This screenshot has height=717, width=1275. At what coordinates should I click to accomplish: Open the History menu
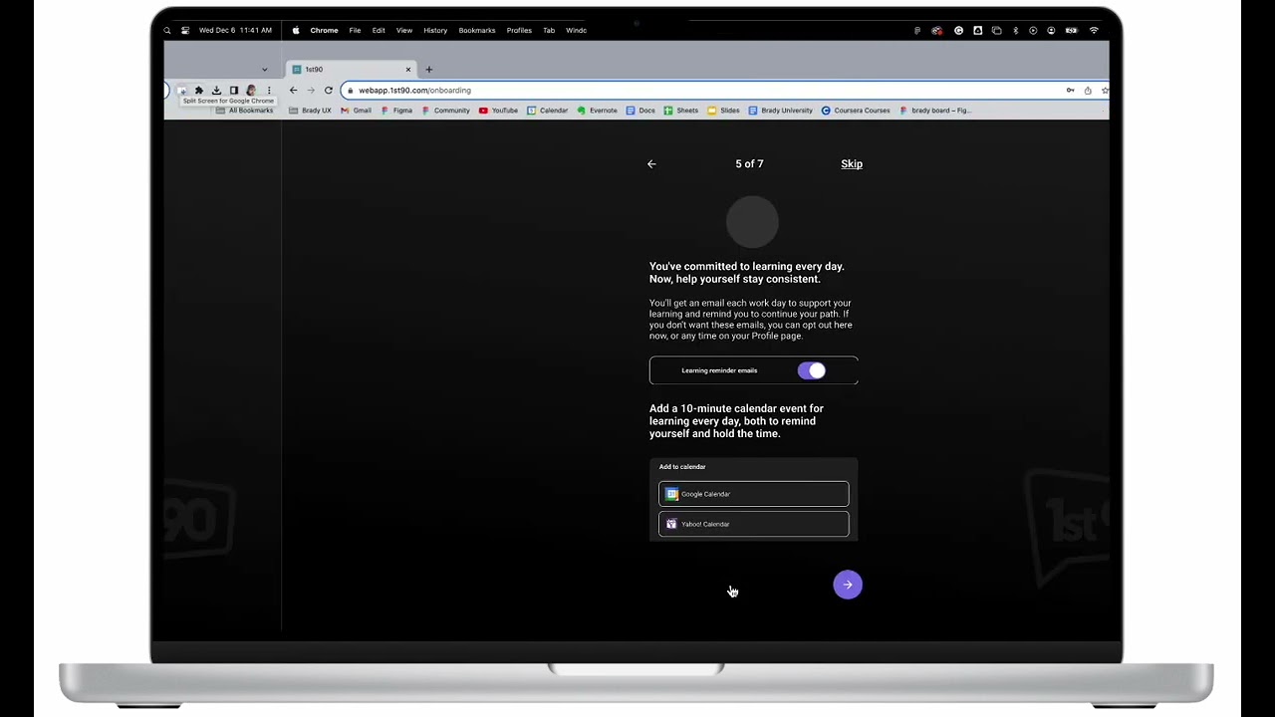435,31
